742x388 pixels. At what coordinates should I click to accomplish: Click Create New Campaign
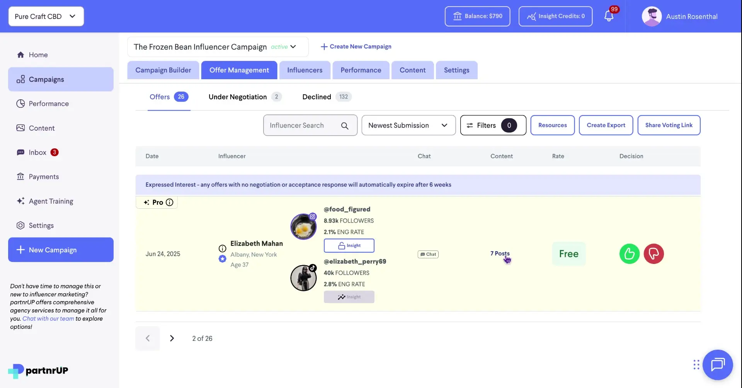pyautogui.click(x=356, y=46)
